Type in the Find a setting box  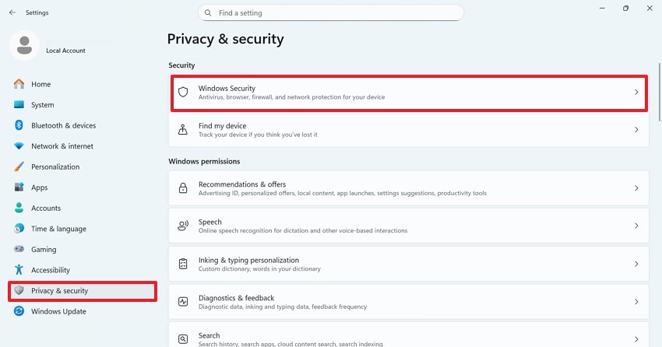(335, 13)
